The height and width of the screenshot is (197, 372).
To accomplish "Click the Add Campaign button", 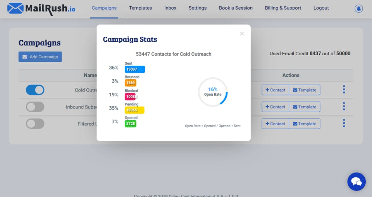I will 40,57.
